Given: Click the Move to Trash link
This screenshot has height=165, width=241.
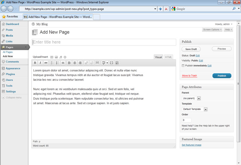Looking at the screenshot, I should [189, 76].
